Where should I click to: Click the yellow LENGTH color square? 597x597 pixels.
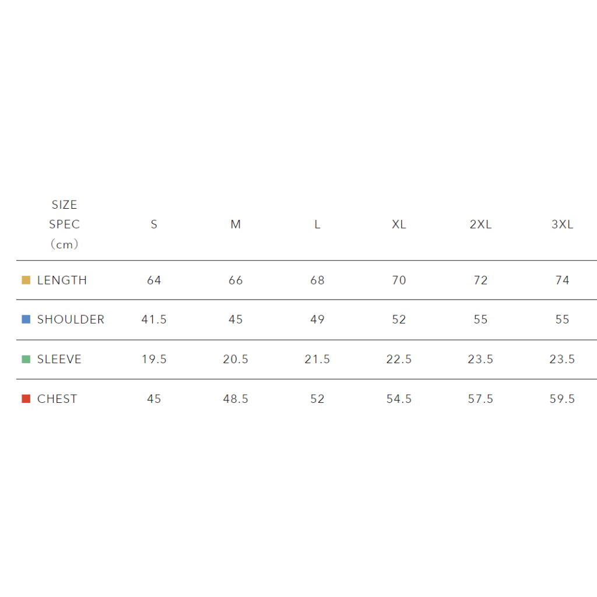[26, 280]
